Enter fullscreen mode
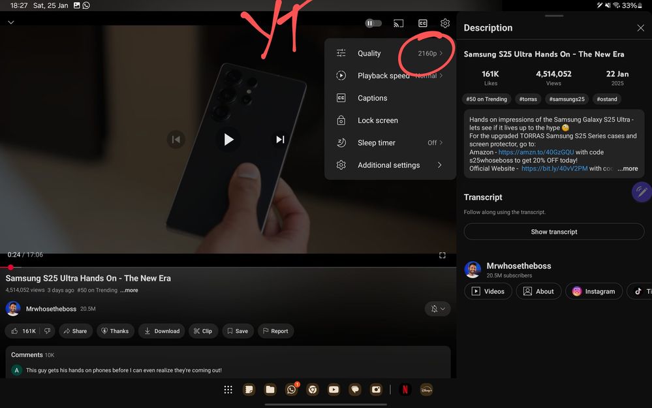Image resolution: width=652 pixels, height=408 pixels. [x=442, y=255]
